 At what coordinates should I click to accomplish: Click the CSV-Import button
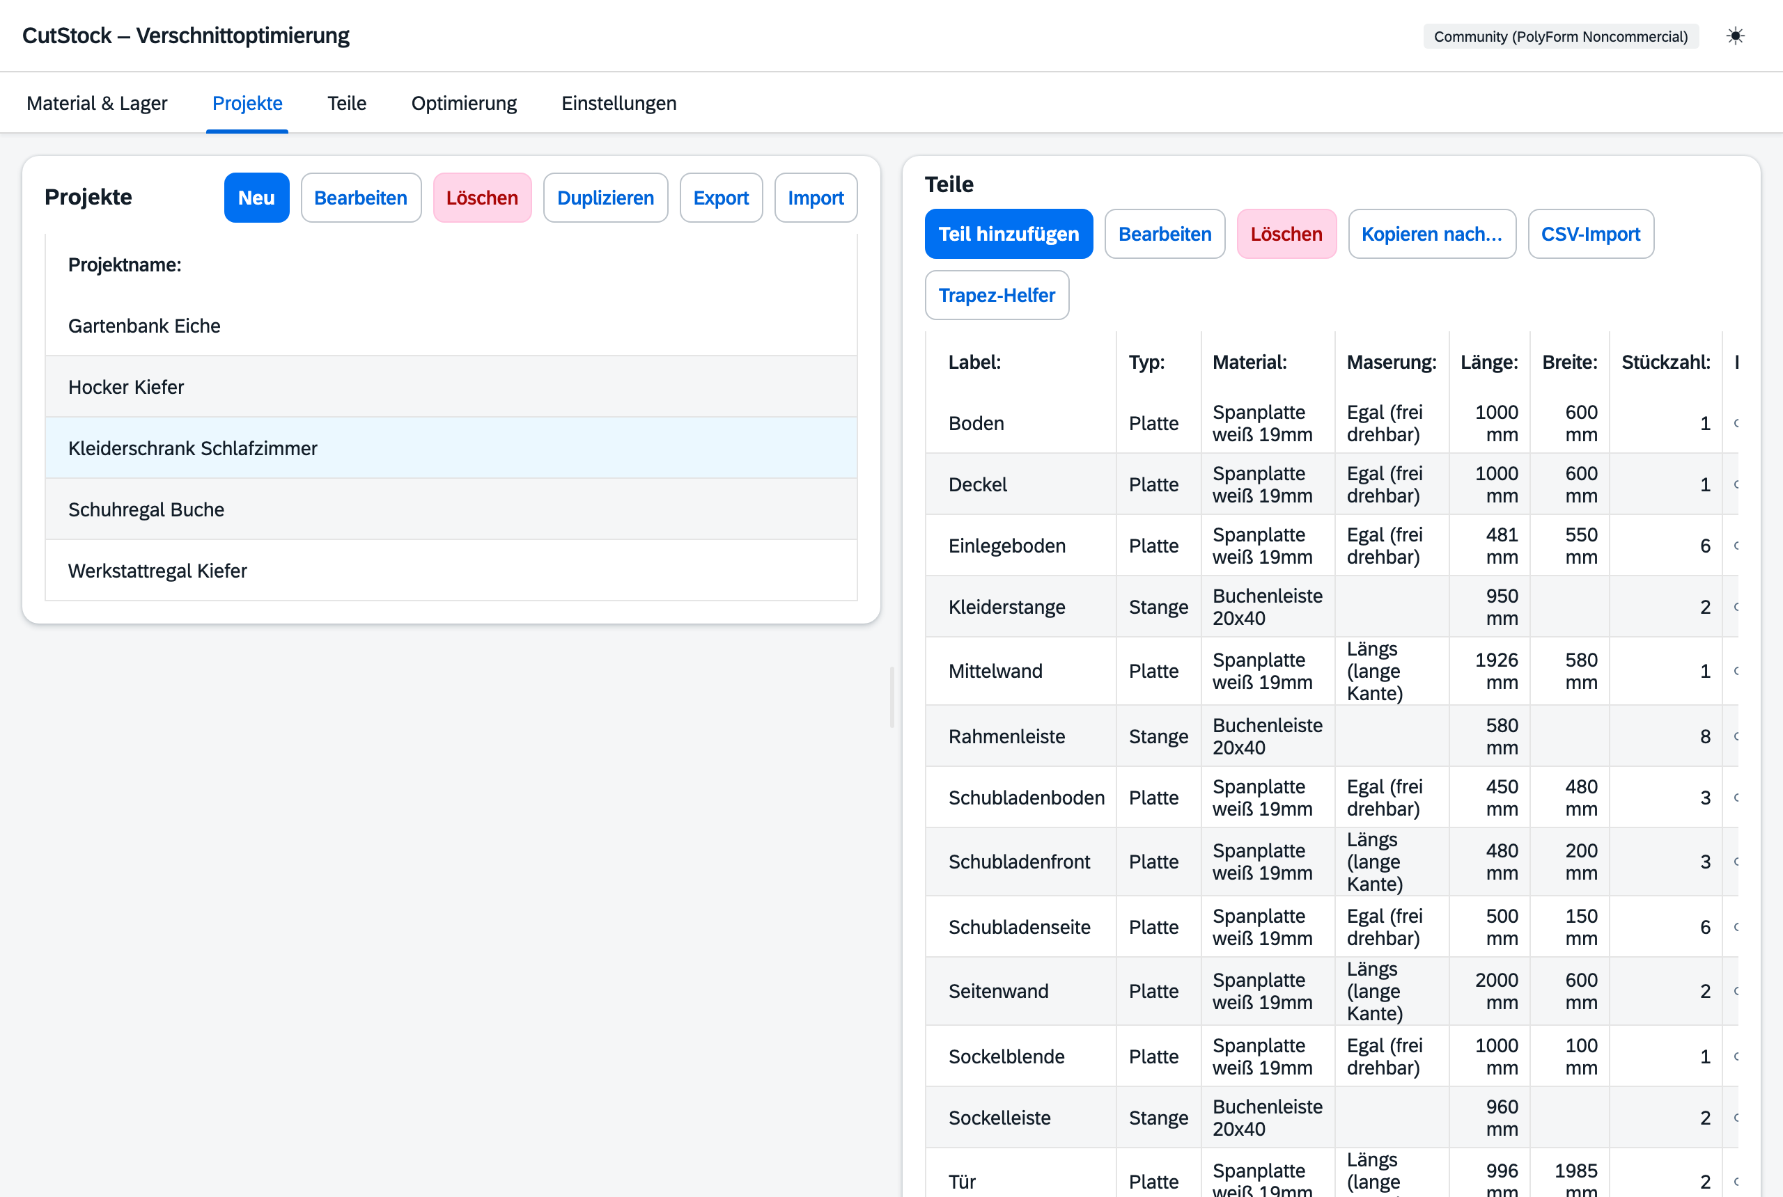[x=1591, y=234]
